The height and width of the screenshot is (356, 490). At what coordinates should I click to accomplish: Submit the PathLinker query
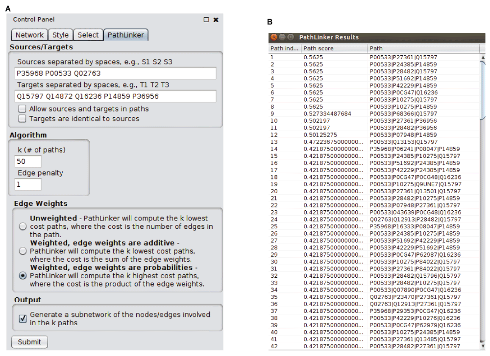point(29,342)
